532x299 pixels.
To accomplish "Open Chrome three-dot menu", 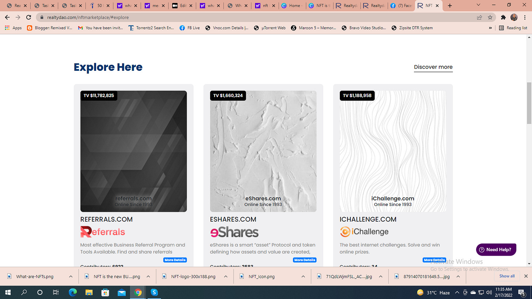I will [x=525, y=17].
